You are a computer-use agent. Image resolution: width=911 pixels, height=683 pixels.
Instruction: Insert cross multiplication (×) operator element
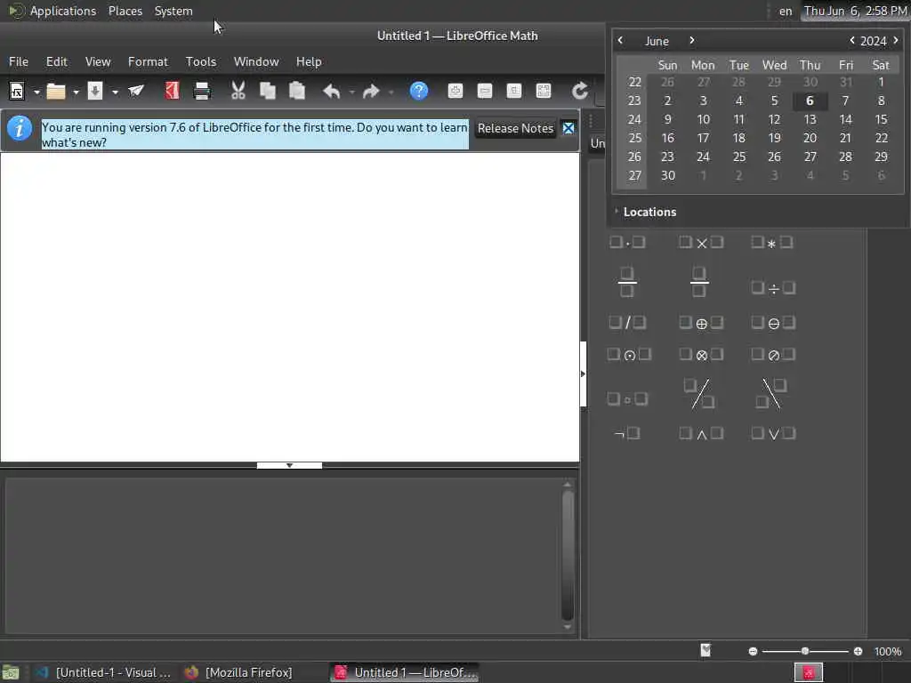point(701,242)
